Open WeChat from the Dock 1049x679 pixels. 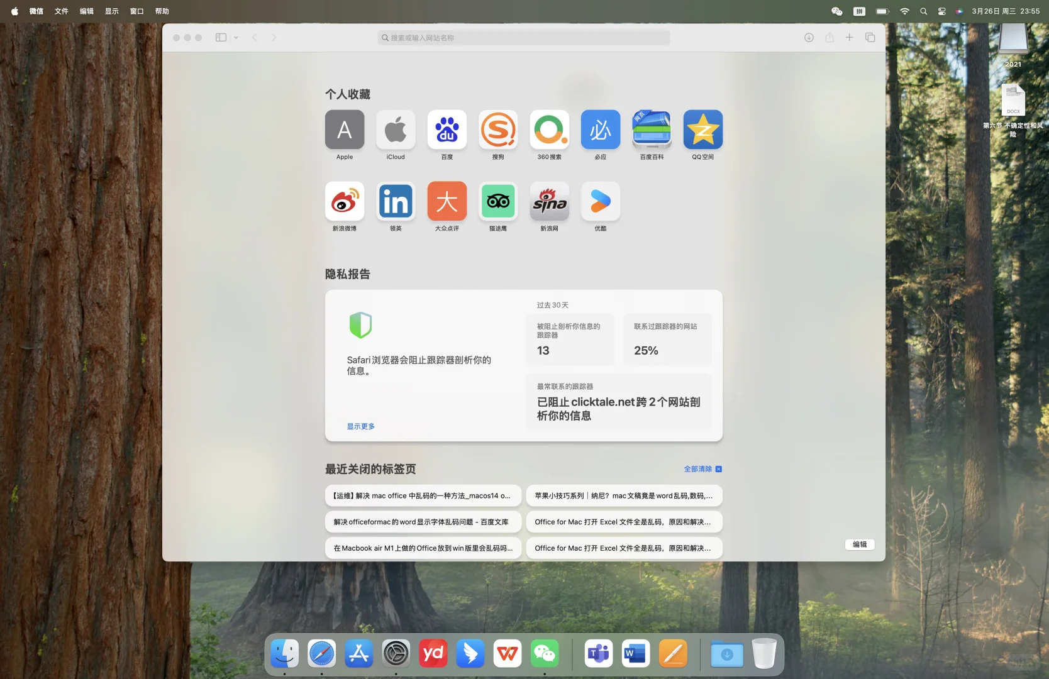pos(545,654)
